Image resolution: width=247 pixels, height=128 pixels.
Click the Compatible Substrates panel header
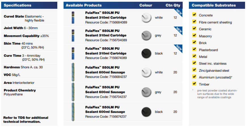tap(217, 5)
